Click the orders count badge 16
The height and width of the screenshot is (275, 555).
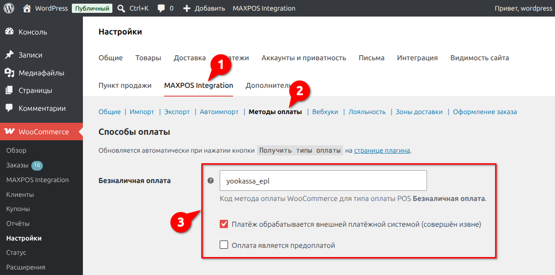(x=37, y=165)
